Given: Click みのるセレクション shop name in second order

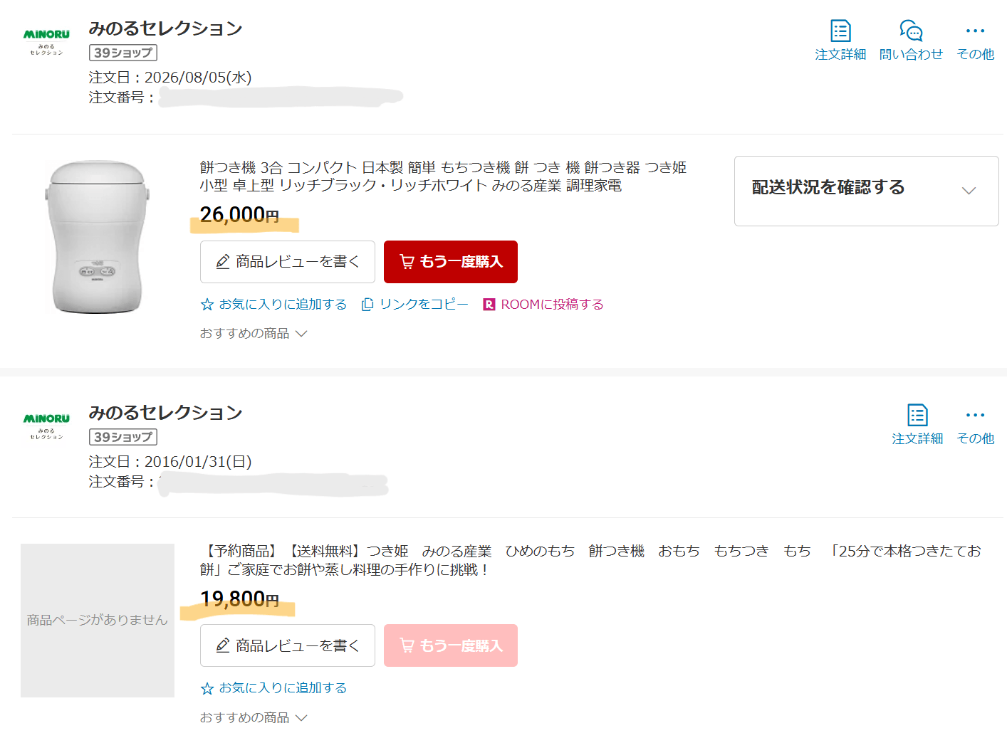Looking at the screenshot, I should pyautogui.click(x=165, y=413).
